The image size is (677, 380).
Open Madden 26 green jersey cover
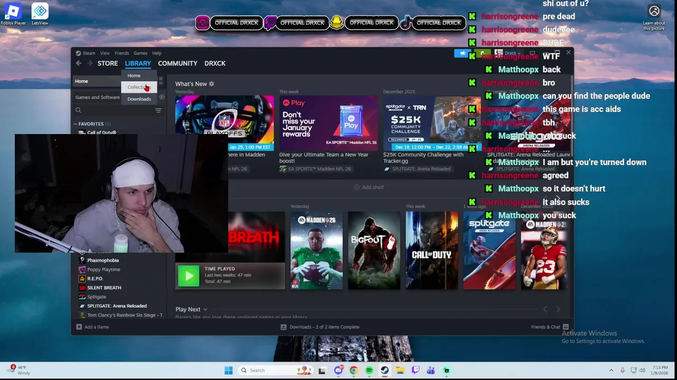point(316,251)
